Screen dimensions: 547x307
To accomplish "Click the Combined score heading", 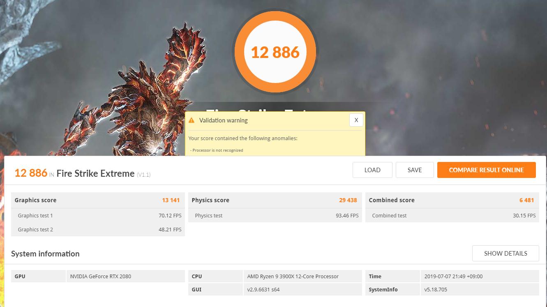I will pos(392,200).
